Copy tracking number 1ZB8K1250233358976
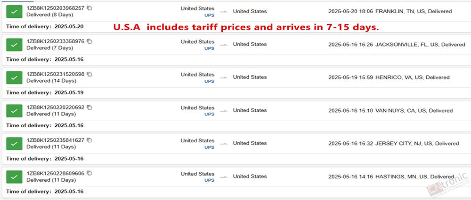Image resolution: width=471 pixels, height=200 pixels. (x=89, y=41)
